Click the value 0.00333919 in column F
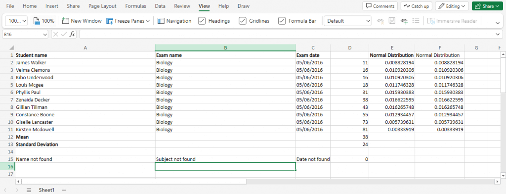 [439, 130]
